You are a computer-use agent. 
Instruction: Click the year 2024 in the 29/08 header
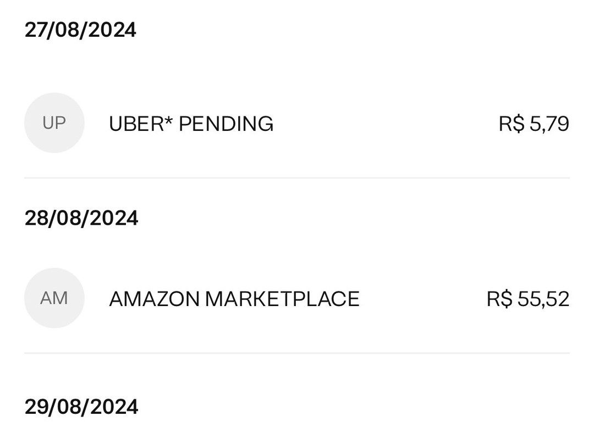[114, 407]
